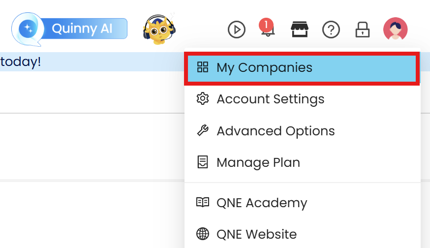Open the notifications bell
The height and width of the screenshot is (248, 430).
(x=266, y=30)
